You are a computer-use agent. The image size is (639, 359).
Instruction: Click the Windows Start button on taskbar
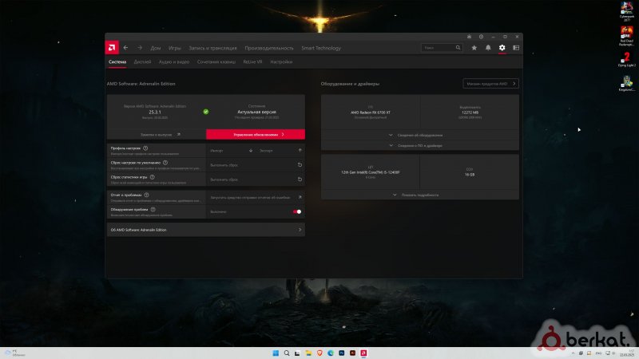(x=276, y=353)
